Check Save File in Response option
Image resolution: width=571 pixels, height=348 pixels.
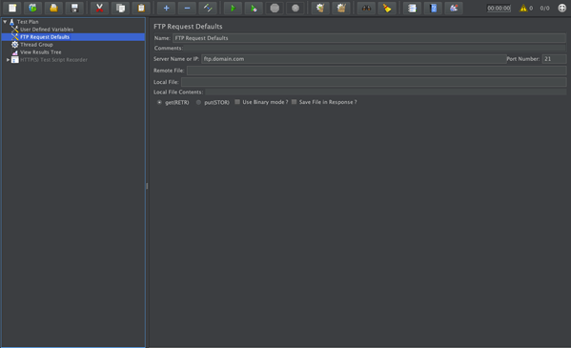(x=294, y=102)
